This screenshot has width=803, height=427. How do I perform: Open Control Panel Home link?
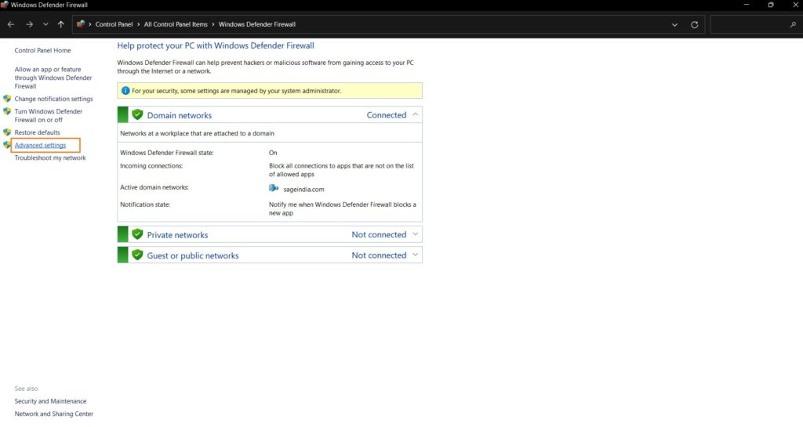coord(42,50)
